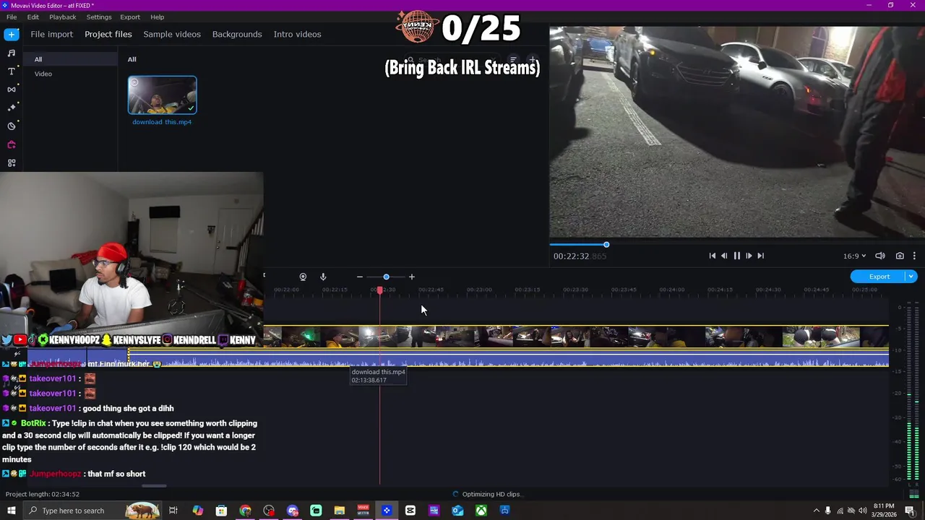Click the timeline horizontal scrollbar

click(153, 486)
